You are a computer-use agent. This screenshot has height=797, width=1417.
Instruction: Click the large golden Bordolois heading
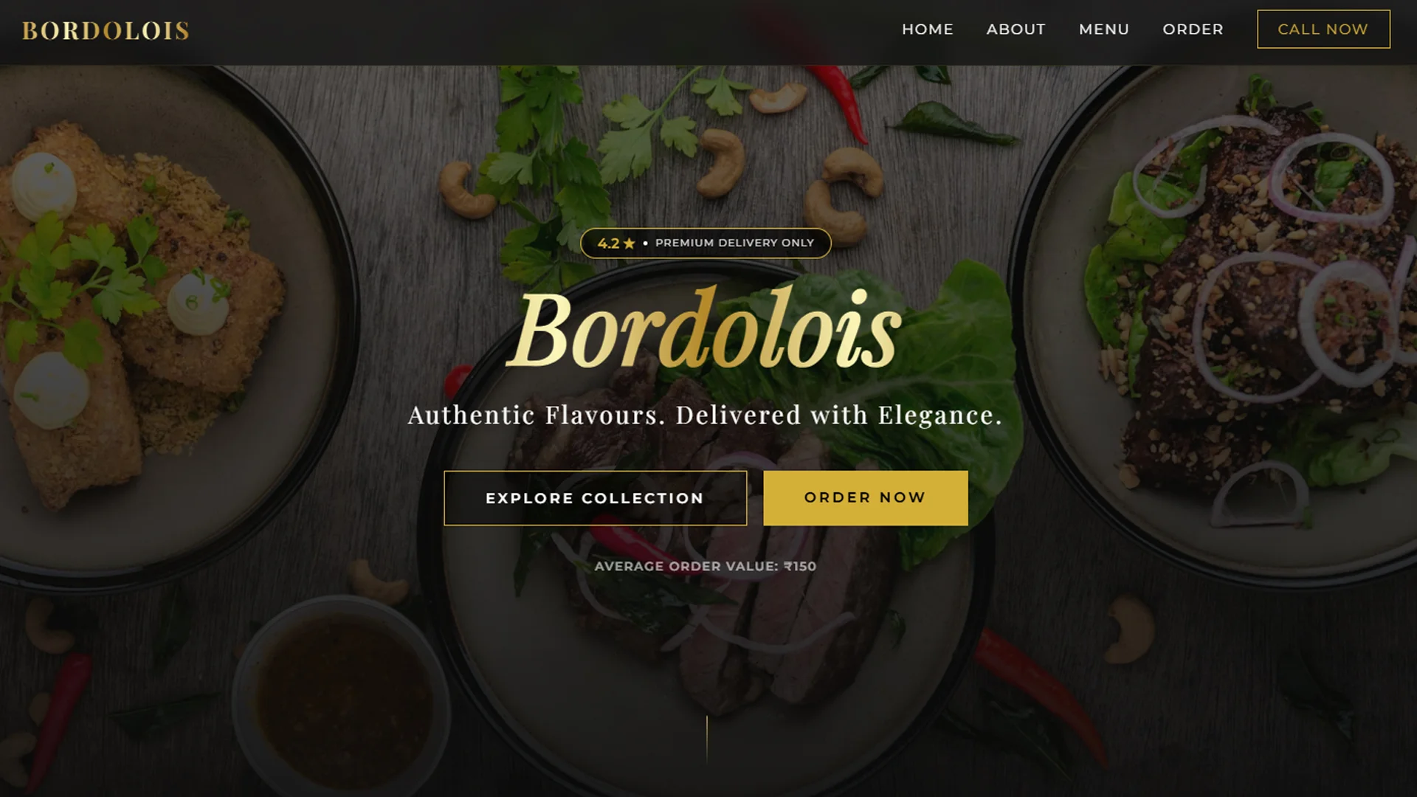click(705, 330)
